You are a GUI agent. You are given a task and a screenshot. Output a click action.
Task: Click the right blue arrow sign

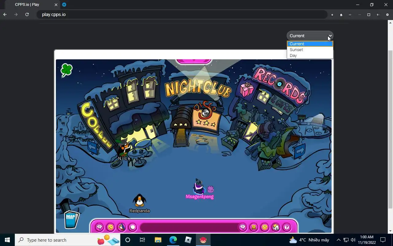click(x=300, y=150)
